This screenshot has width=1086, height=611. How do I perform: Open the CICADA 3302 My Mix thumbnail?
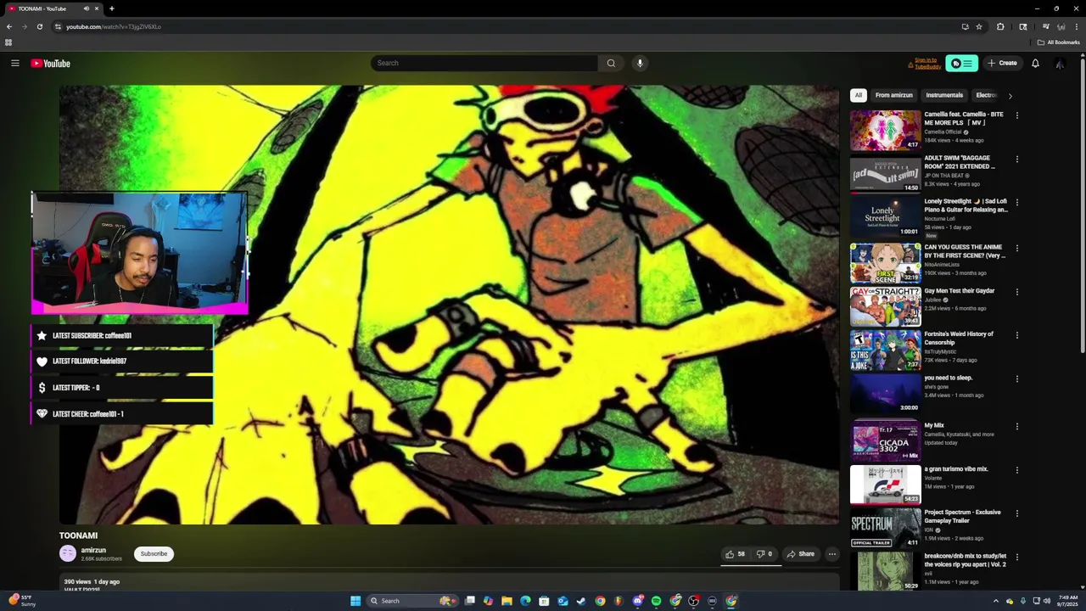click(886, 441)
